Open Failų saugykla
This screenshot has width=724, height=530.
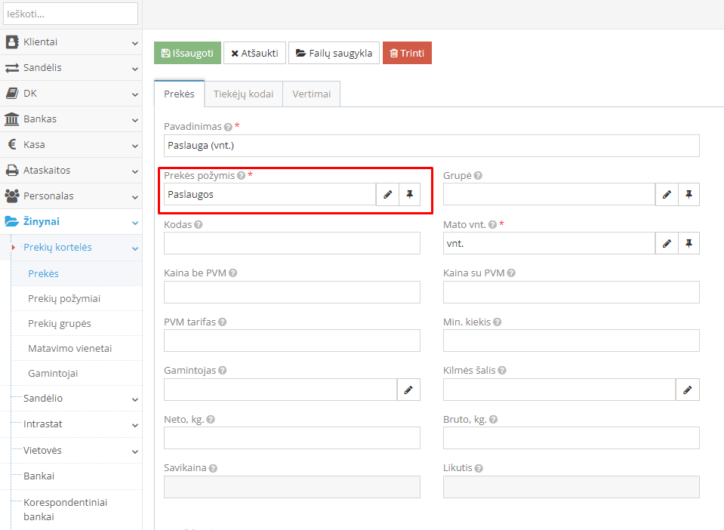334,53
